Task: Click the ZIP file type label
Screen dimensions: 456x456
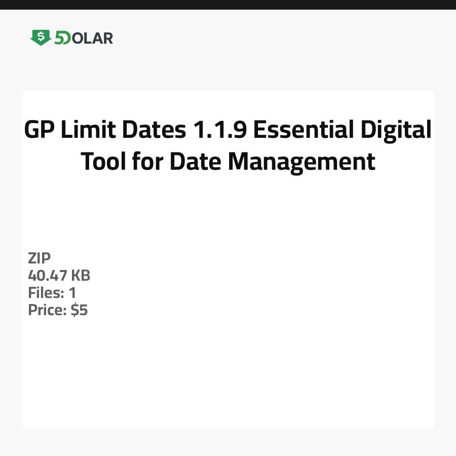Action: click(x=39, y=258)
